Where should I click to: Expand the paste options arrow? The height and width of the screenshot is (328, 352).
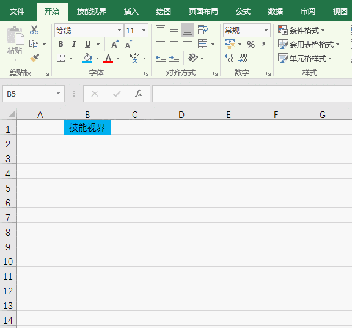pyautogui.click(x=15, y=59)
